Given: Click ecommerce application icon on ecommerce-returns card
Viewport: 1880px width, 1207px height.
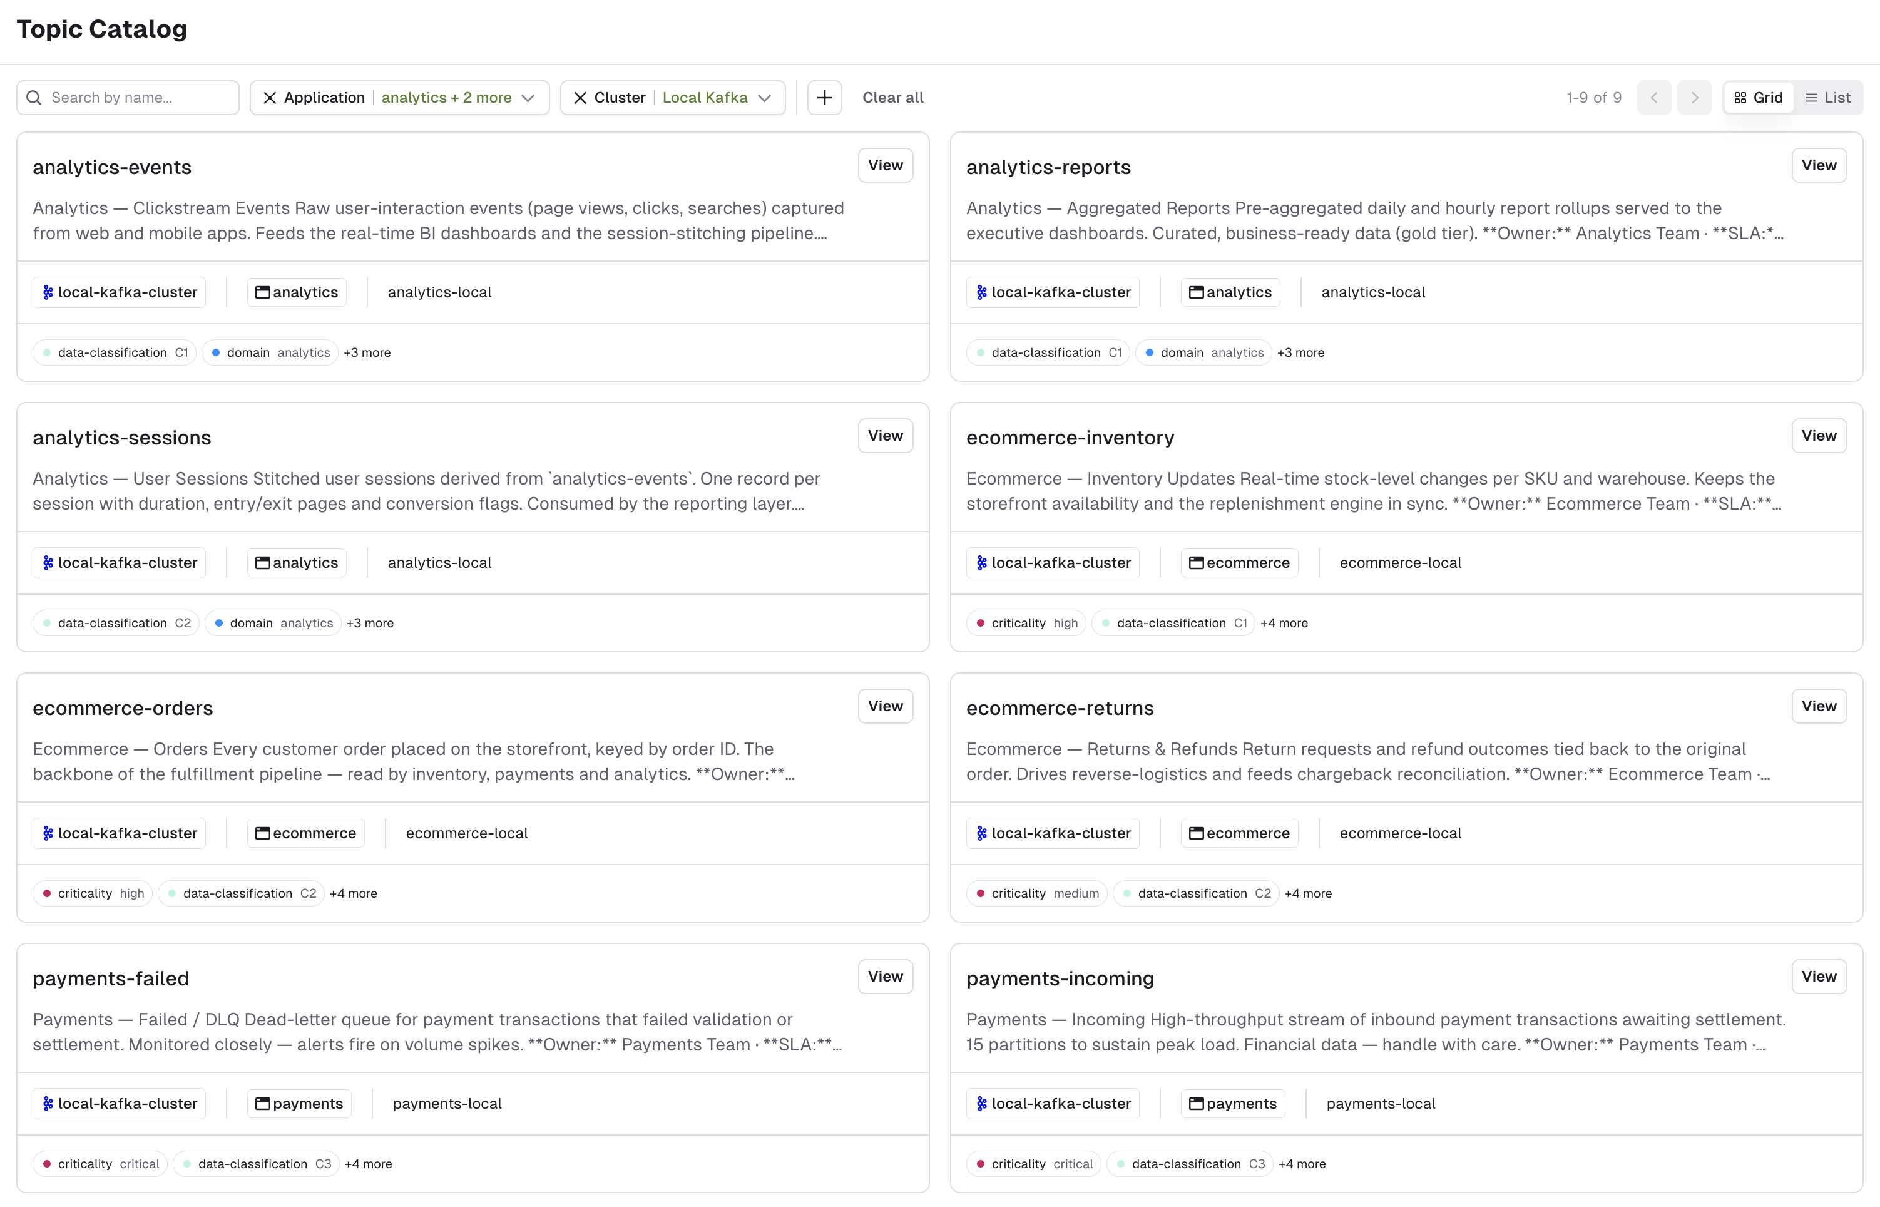Looking at the screenshot, I should coord(1196,833).
